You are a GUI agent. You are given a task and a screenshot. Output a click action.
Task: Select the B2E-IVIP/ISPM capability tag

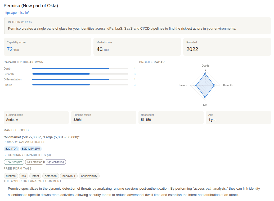point(31,149)
